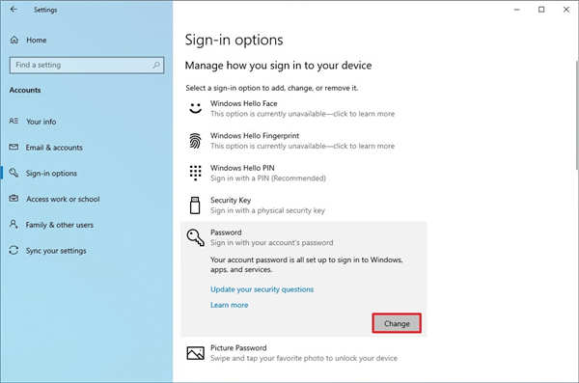
Task: Click the vertical scrollbar on the right
Action: tap(577, 115)
